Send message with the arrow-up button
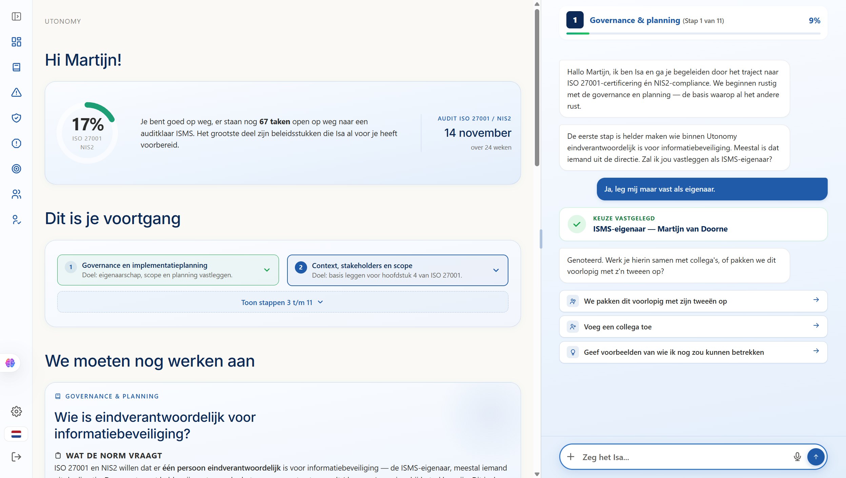 tap(816, 457)
